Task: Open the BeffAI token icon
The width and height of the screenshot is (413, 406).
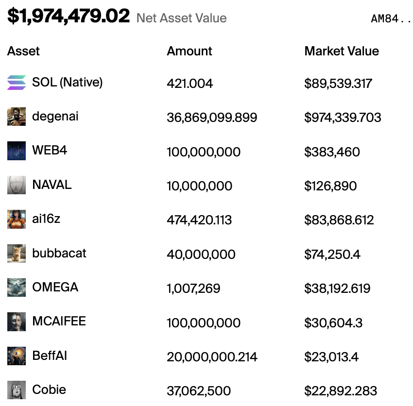Action: (x=17, y=355)
